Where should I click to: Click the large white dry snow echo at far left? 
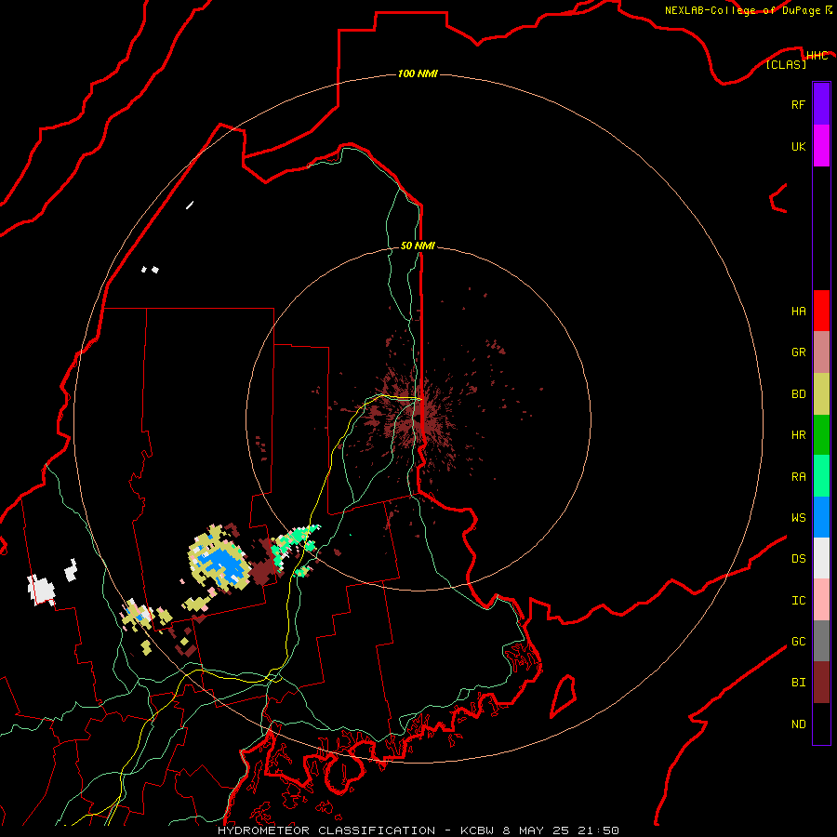[41, 590]
